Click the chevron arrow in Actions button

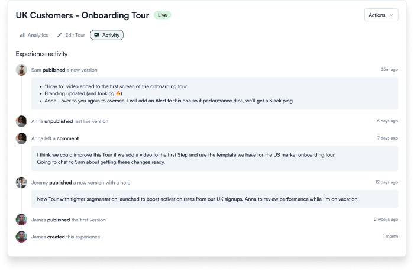[392, 15]
